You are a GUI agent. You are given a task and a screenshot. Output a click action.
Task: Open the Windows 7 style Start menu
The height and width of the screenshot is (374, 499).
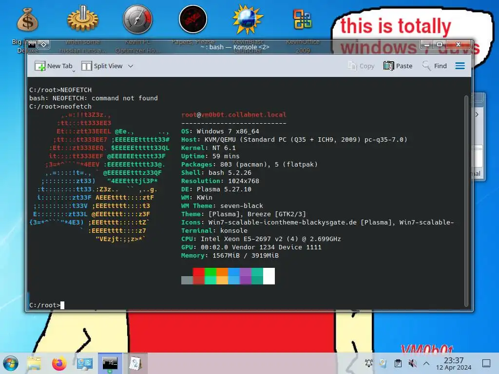pyautogui.click(x=11, y=363)
